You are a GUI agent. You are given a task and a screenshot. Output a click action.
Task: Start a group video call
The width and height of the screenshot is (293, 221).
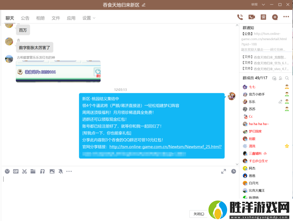coord(252,17)
